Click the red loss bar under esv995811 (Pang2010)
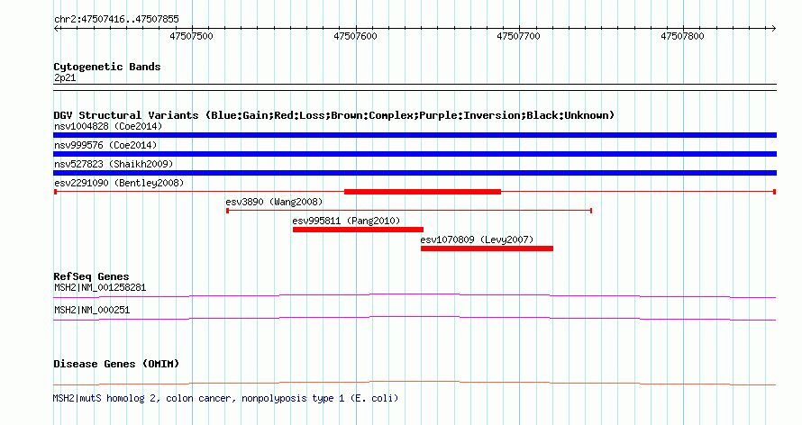This screenshot has width=802, height=425. point(358,230)
